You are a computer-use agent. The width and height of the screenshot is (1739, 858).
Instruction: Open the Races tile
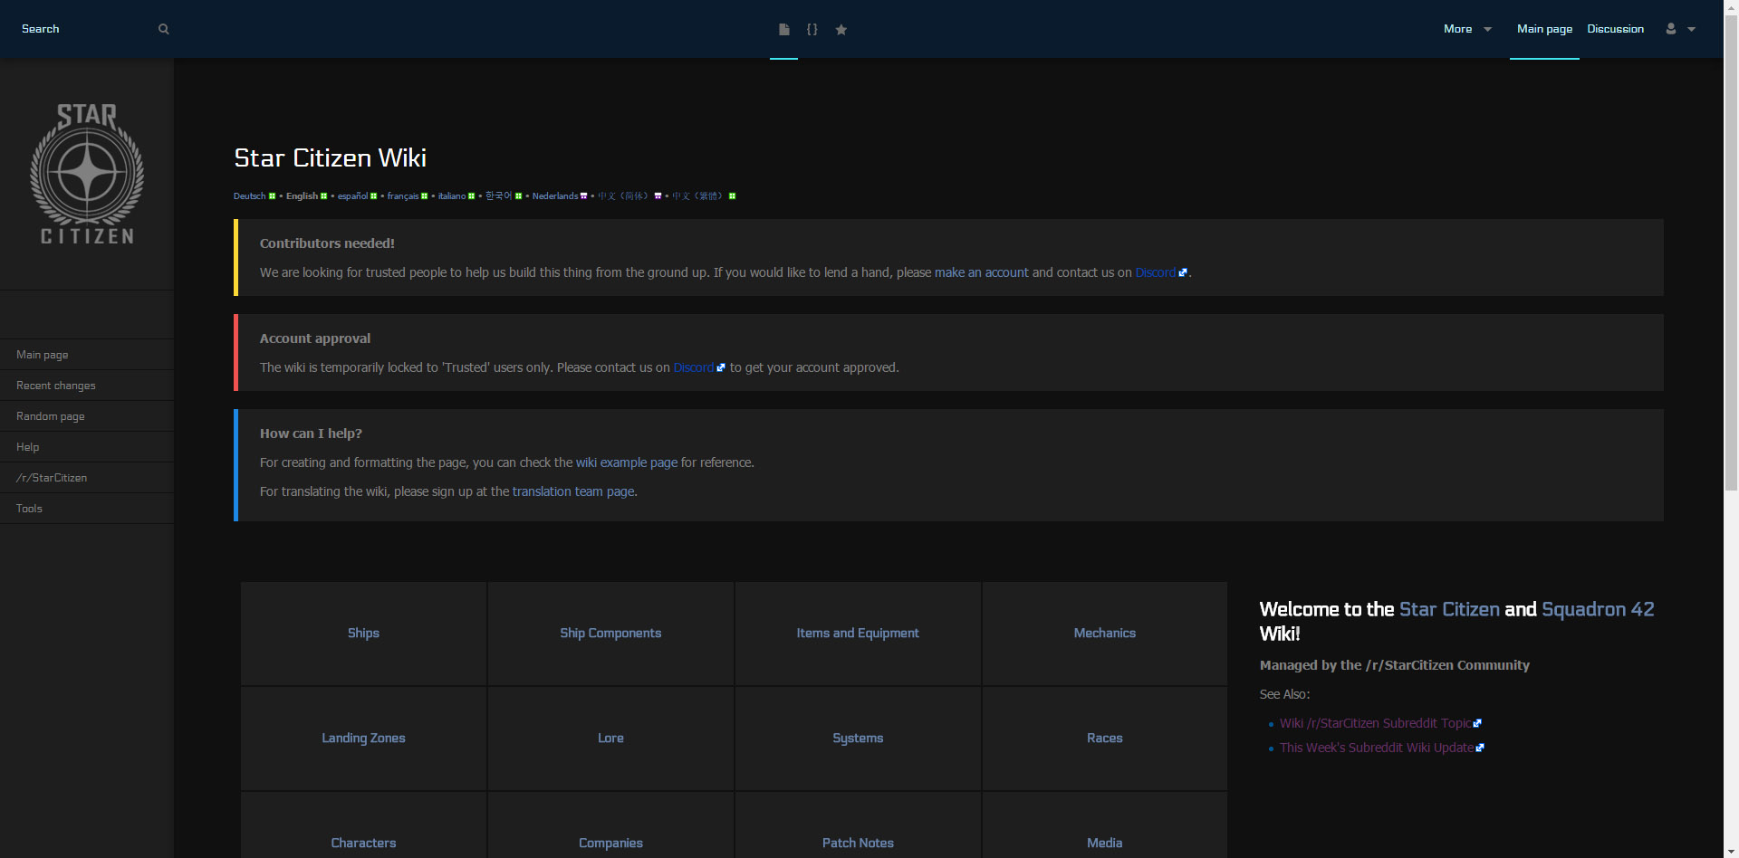1105,739
